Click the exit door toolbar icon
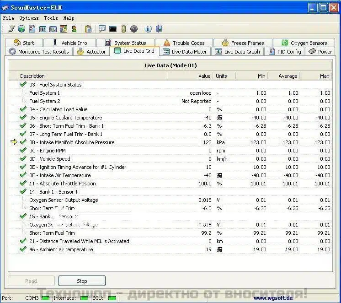Viewport: 341px width, 303px height. click(x=159, y=29)
